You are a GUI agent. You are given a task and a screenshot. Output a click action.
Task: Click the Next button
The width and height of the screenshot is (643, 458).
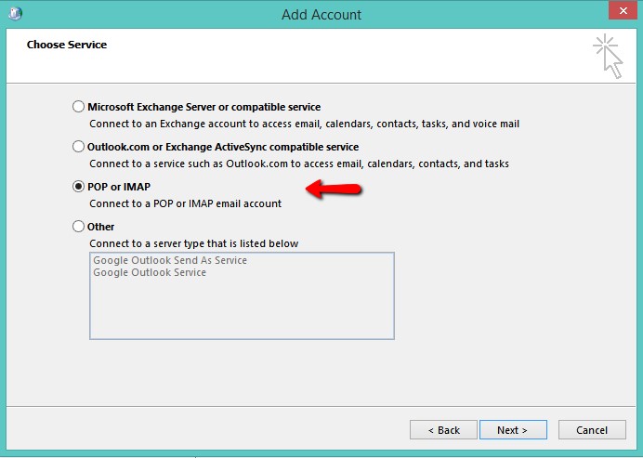tap(513, 430)
